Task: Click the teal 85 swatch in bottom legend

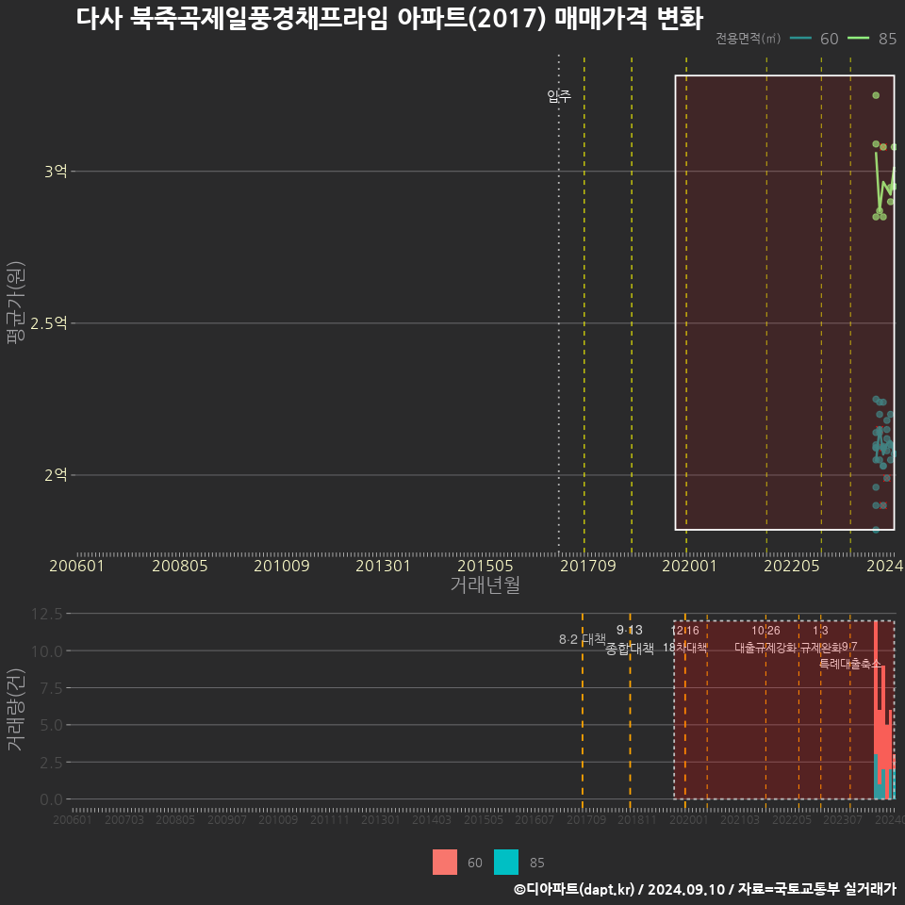Action: tap(506, 863)
